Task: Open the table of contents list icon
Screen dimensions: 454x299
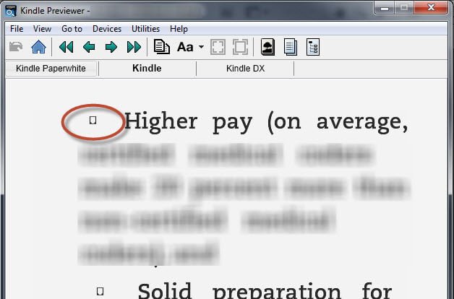Action: tap(313, 47)
